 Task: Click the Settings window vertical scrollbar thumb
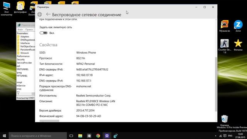tap(216, 84)
